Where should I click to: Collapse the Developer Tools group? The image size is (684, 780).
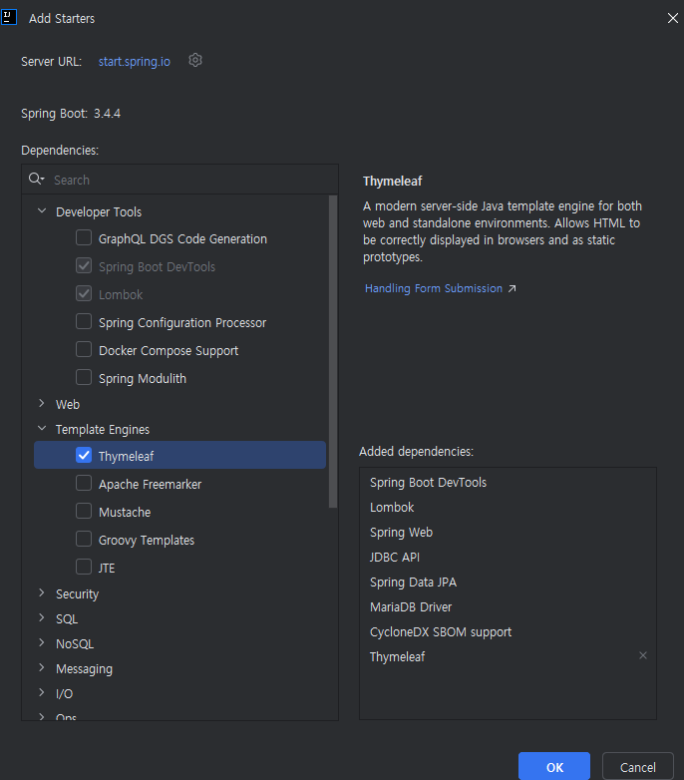[x=42, y=210]
